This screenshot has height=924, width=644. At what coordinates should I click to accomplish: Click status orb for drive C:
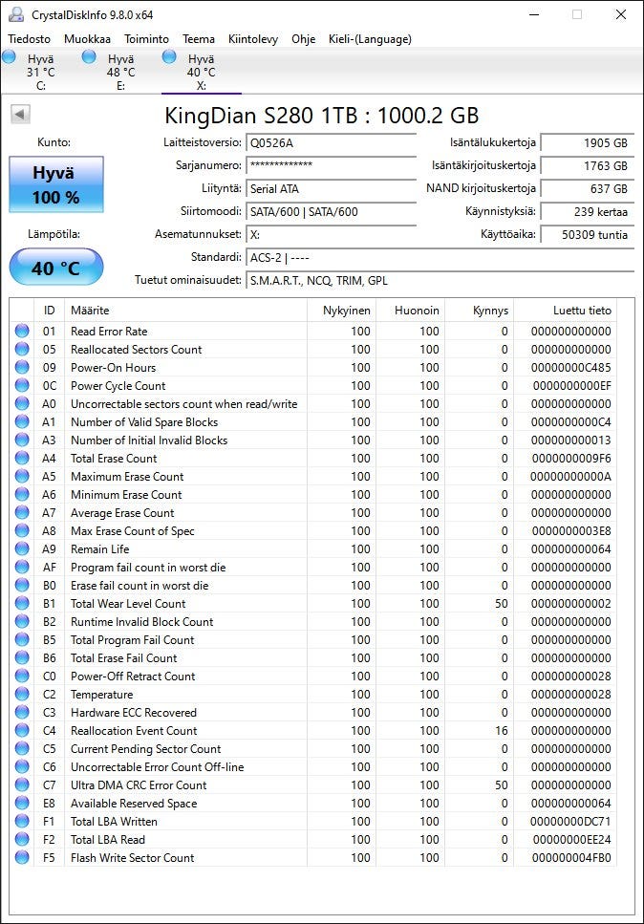9,56
